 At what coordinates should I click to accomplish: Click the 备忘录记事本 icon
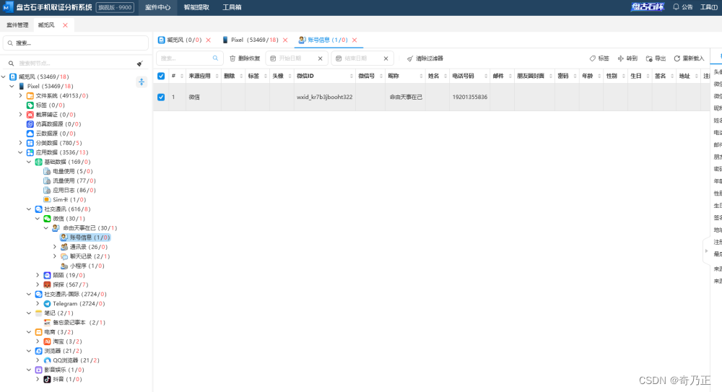click(x=46, y=323)
